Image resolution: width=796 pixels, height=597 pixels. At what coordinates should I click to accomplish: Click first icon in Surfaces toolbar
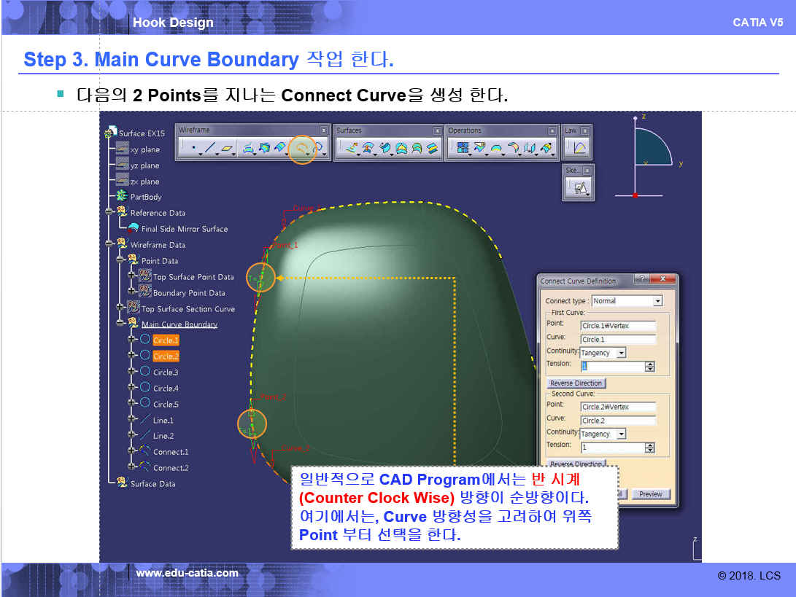click(351, 149)
